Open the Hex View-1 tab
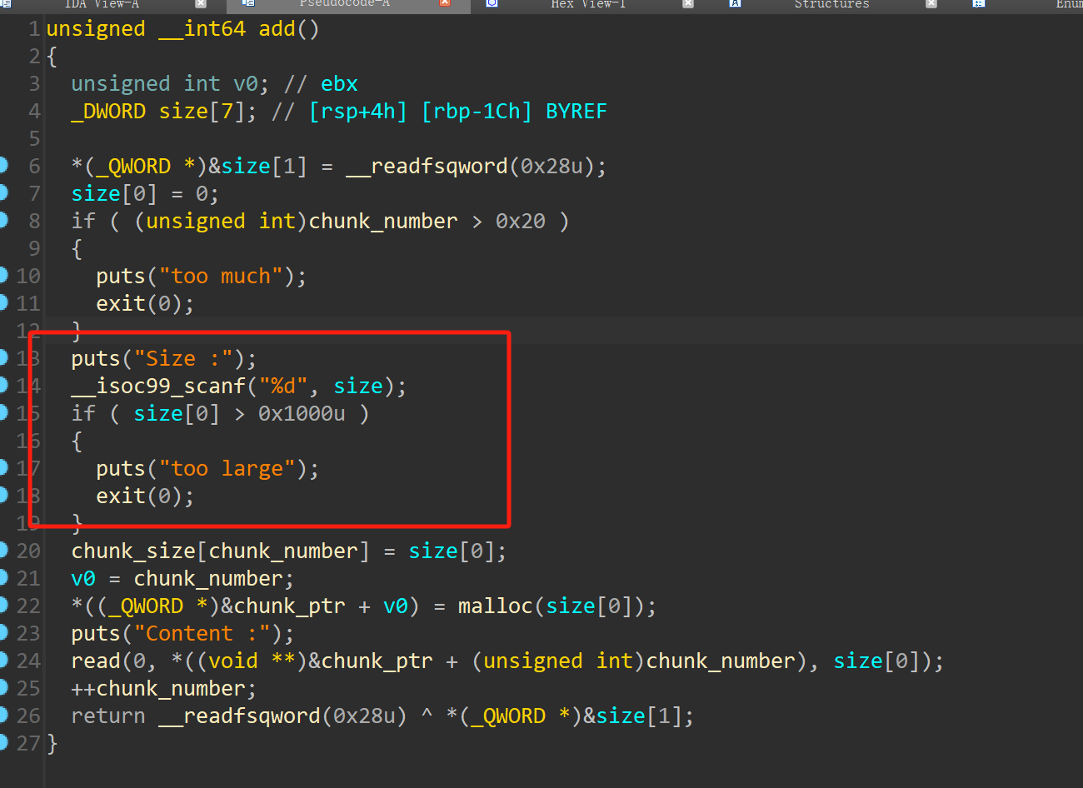This screenshot has width=1083, height=788. click(588, 4)
